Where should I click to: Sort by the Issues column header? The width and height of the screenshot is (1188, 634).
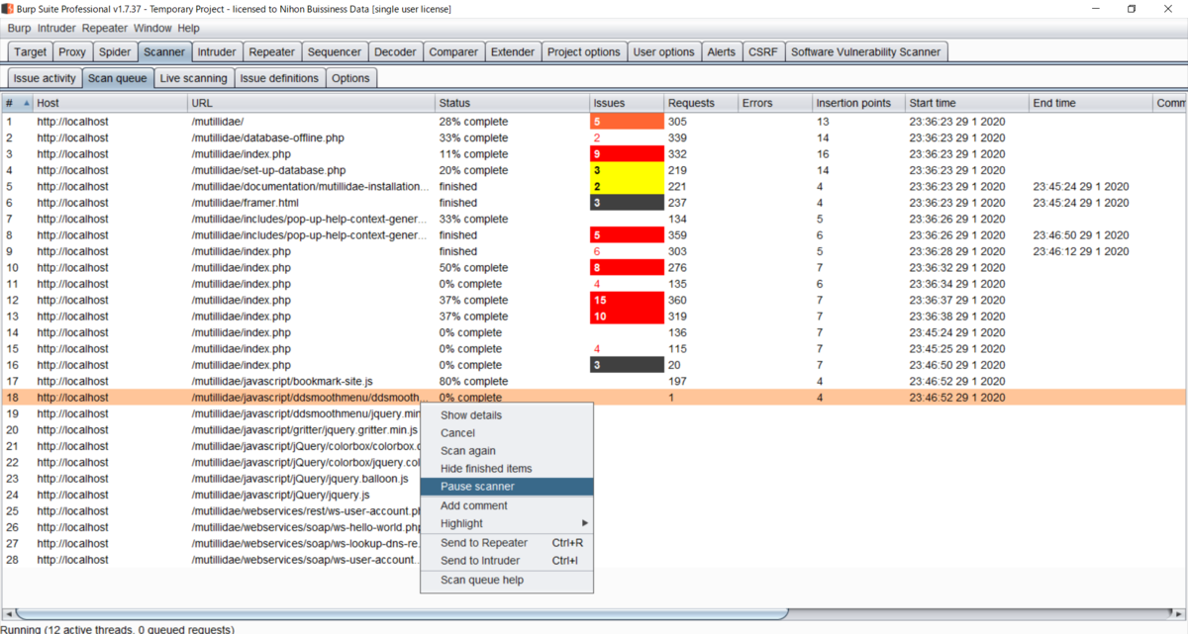[x=627, y=103]
